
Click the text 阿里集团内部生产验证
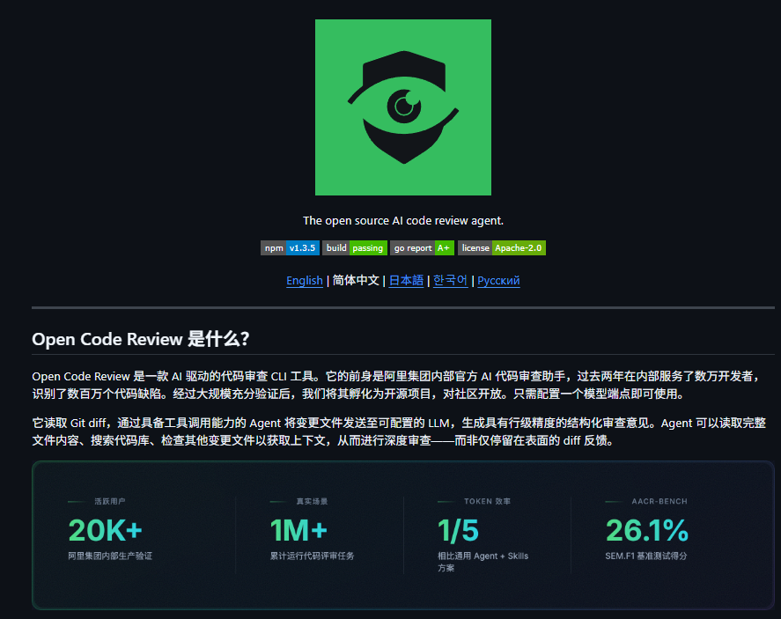[110, 556]
